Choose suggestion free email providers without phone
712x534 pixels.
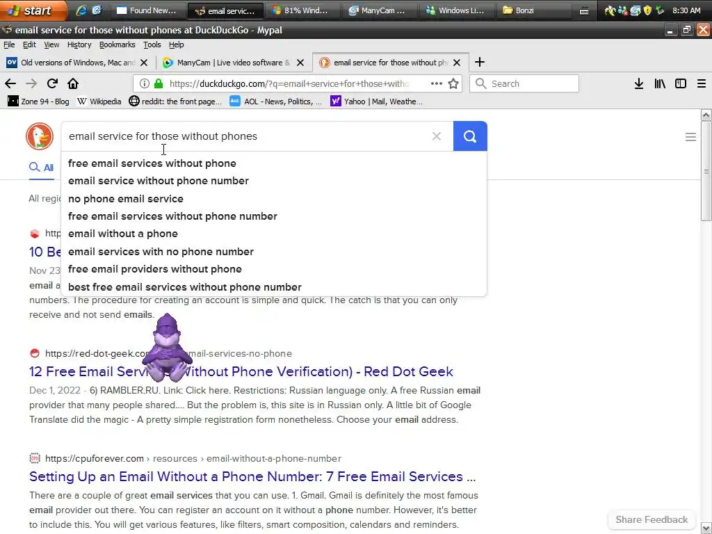[x=274, y=269]
